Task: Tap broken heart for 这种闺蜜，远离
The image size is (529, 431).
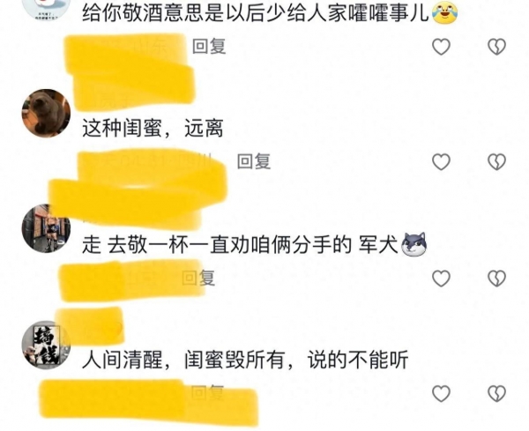Action: point(496,161)
